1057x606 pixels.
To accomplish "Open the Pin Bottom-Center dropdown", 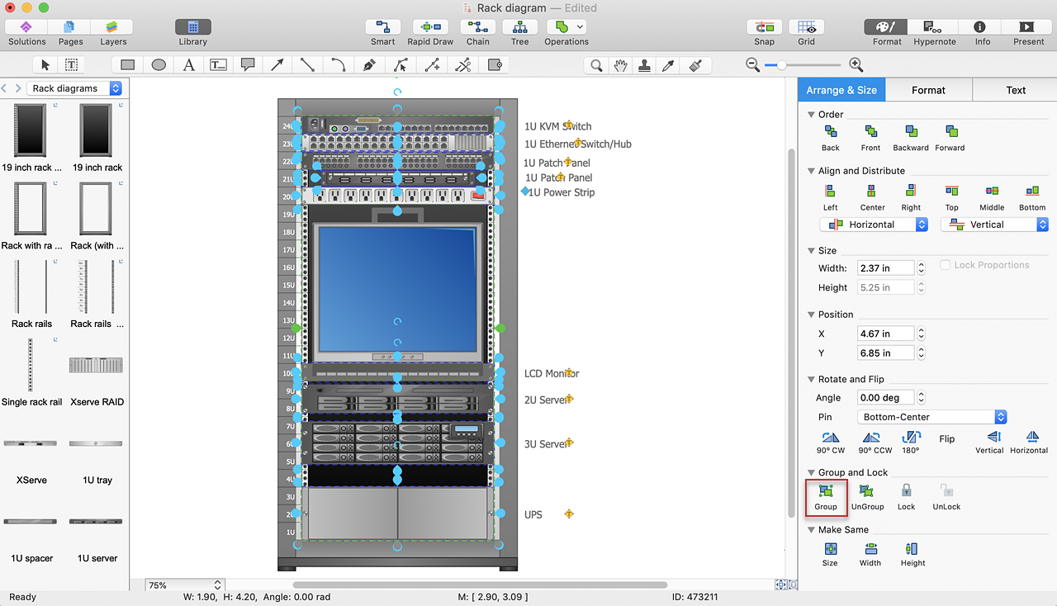I will point(931,417).
